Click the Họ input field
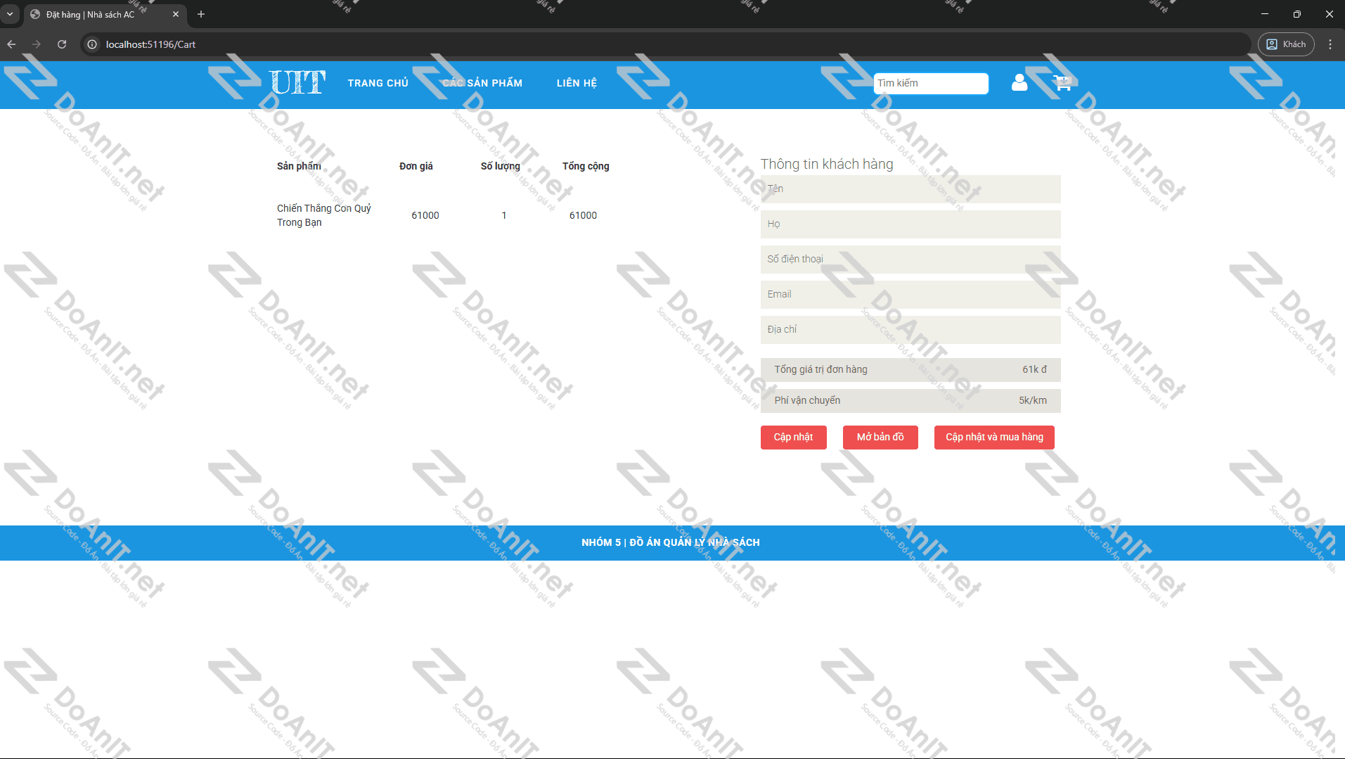The width and height of the screenshot is (1345, 759). pyautogui.click(x=910, y=224)
